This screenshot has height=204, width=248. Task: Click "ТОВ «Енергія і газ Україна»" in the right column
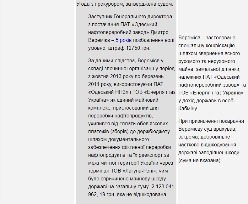211,93
